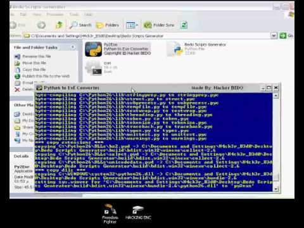This screenshot has height=228, width=304.
Task: Click the Copy this file icon
Action: tap(17, 70)
